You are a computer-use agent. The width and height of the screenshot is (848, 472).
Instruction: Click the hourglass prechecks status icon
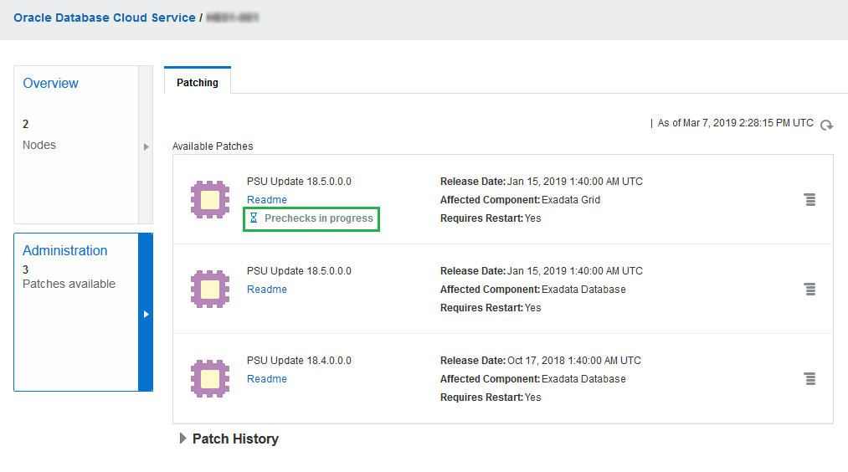[x=254, y=218]
